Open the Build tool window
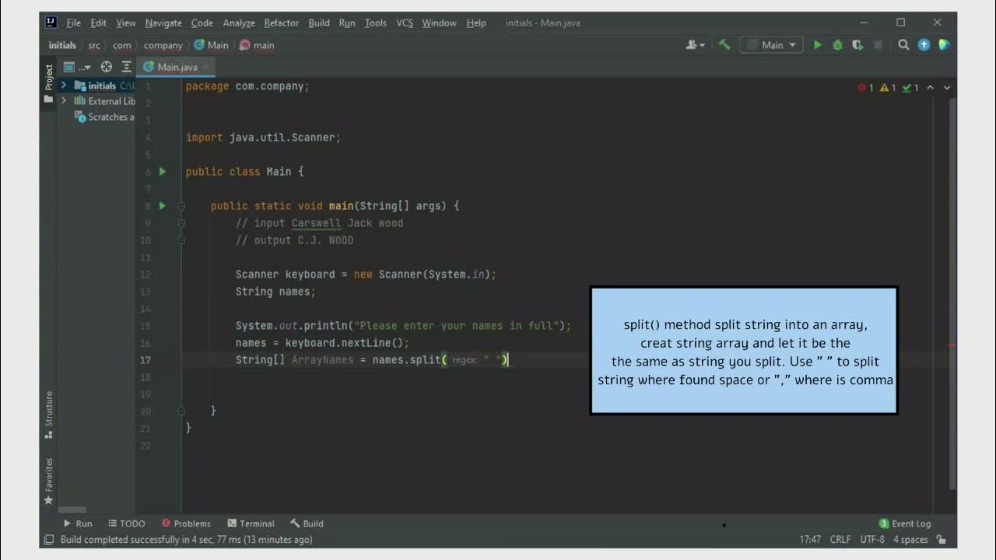The image size is (996, 560). (x=307, y=523)
